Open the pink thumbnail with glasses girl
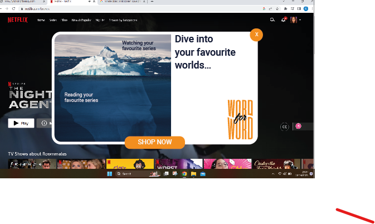This screenshot has height=224, width=375. pos(228,164)
